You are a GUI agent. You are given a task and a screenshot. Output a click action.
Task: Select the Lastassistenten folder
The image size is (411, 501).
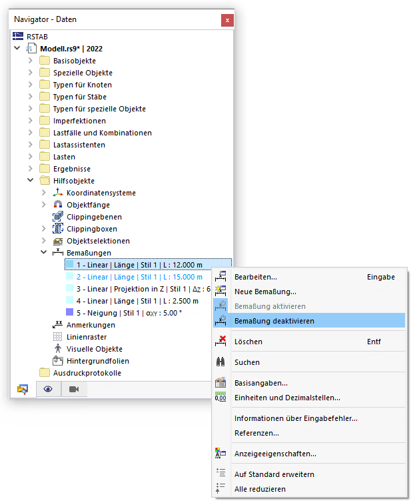point(79,145)
